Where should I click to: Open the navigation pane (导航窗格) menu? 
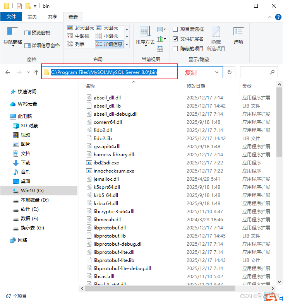pyautogui.click(x=13, y=36)
